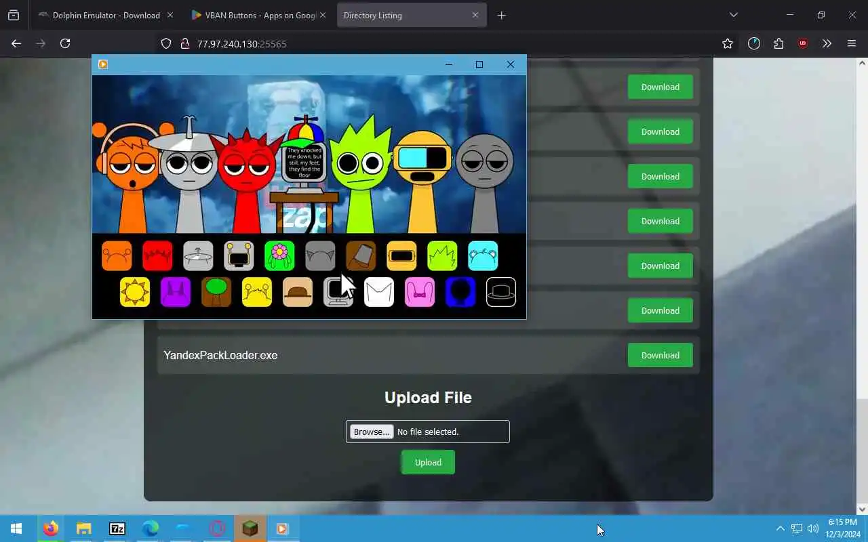This screenshot has width=868, height=542.
Task: Click the address bar URL
Action: pos(241,43)
